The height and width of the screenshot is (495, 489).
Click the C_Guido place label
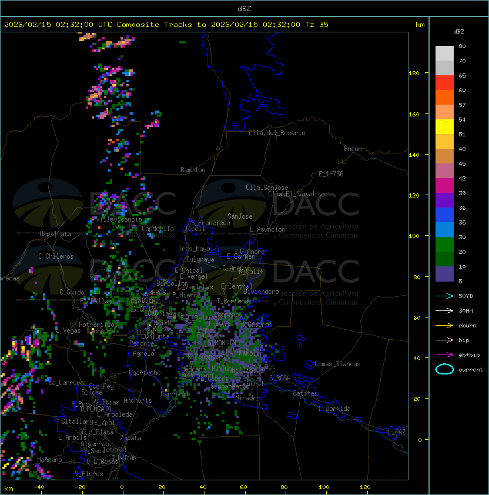point(72,292)
